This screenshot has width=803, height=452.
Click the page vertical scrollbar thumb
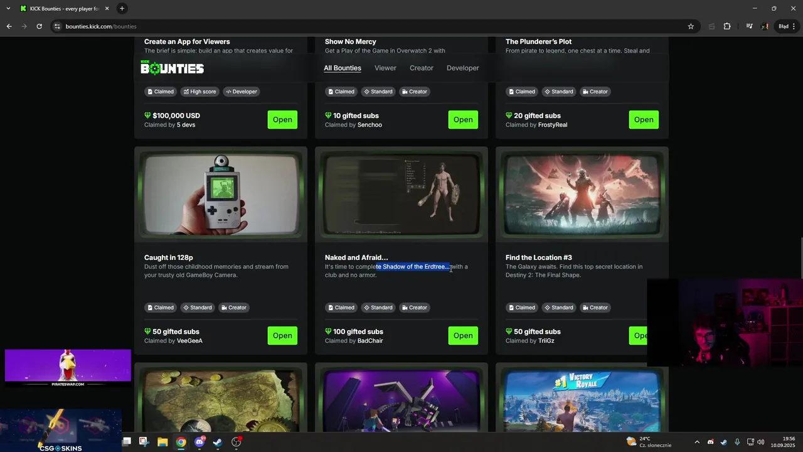click(800, 257)
